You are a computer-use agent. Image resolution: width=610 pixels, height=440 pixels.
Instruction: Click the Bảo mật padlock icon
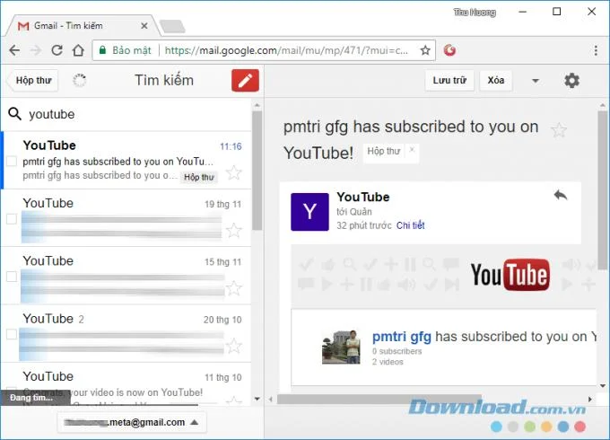pyautogui.click(x=102, y=50)
